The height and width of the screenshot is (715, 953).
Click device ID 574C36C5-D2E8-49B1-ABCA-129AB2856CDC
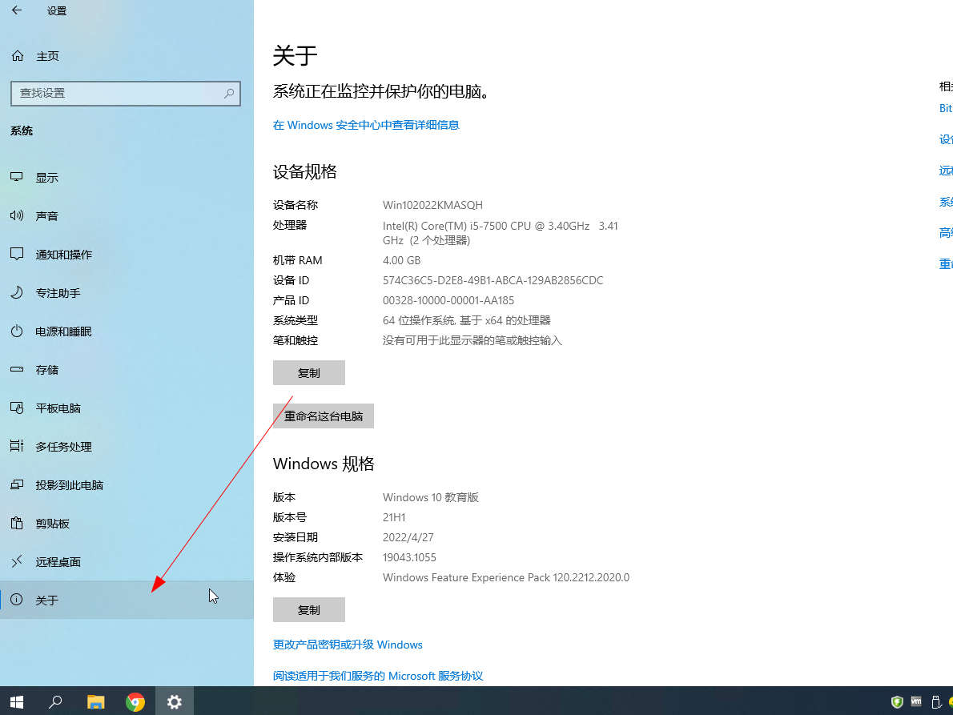[x=493, y=280]
